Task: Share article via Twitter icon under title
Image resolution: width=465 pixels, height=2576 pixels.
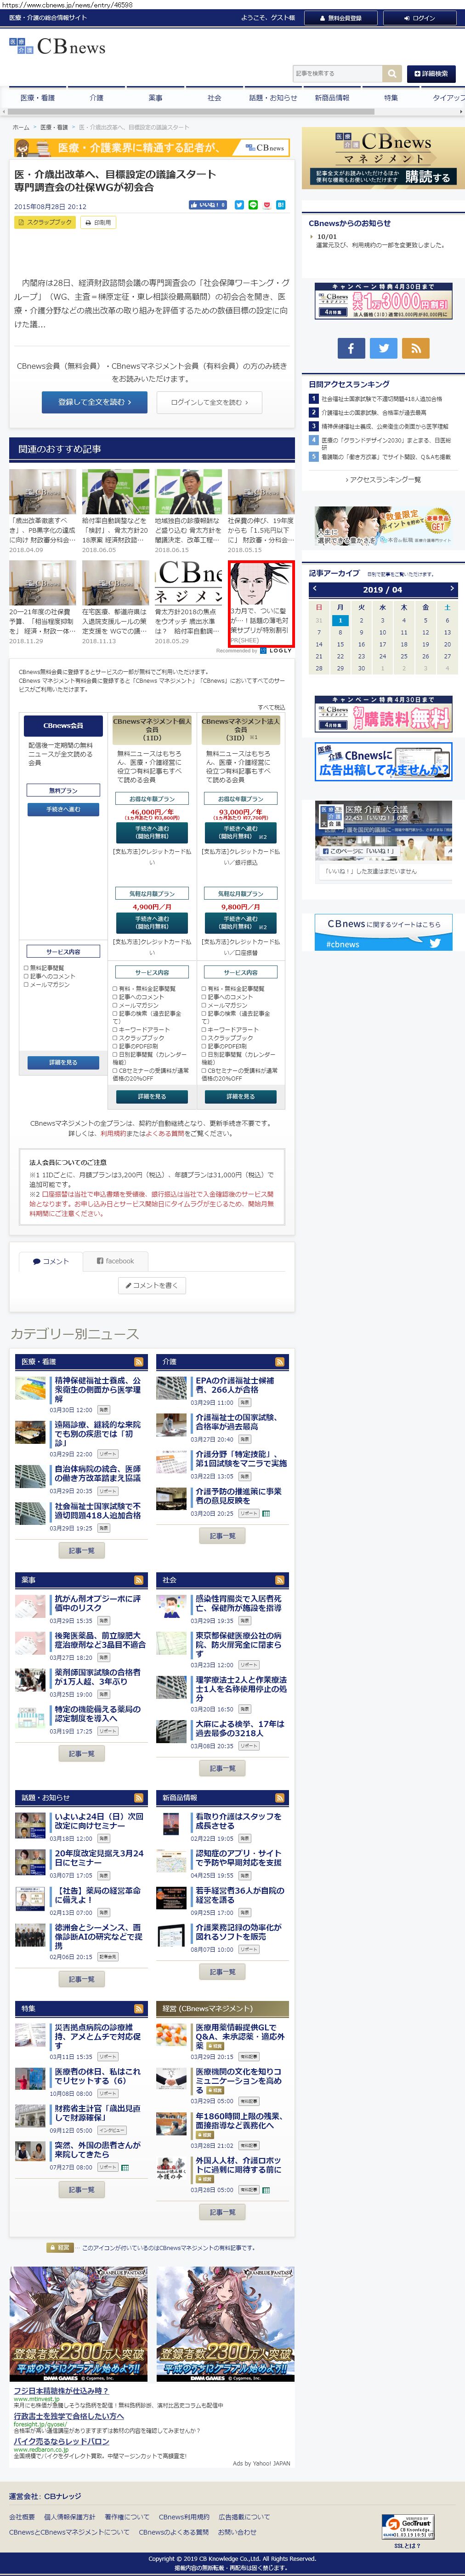Action: point(238,205)
